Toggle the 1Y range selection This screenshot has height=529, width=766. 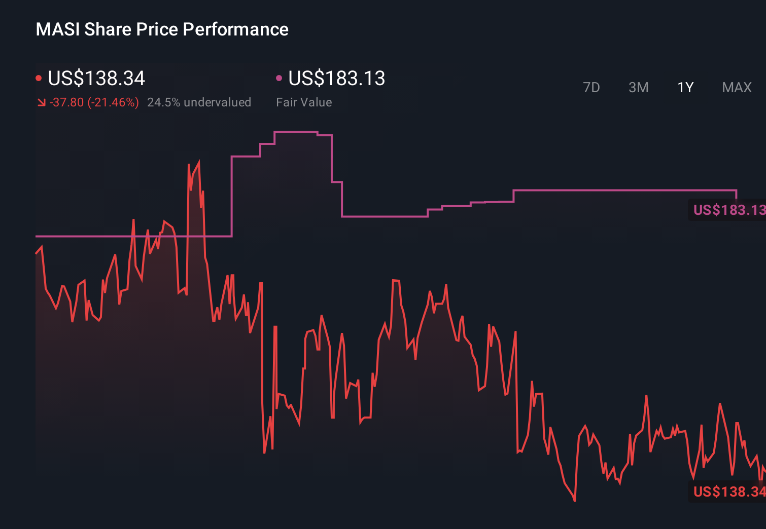[685, 87]
